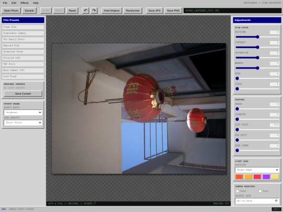Apply the Disposable Camera preset
Image resolution: width=283 pixels, height=212 pixels.
pos(23,33)
